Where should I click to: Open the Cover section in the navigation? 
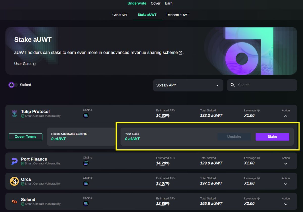tap(156, 3)
